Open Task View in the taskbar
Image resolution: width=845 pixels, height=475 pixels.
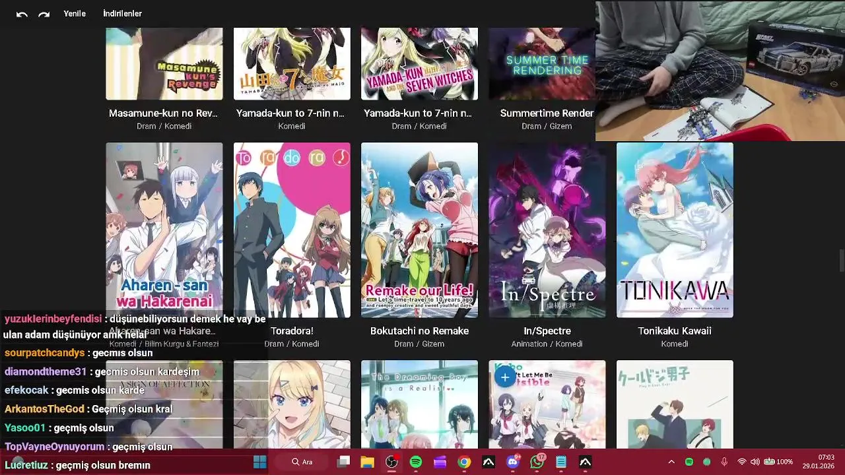(x=343, y=462)
